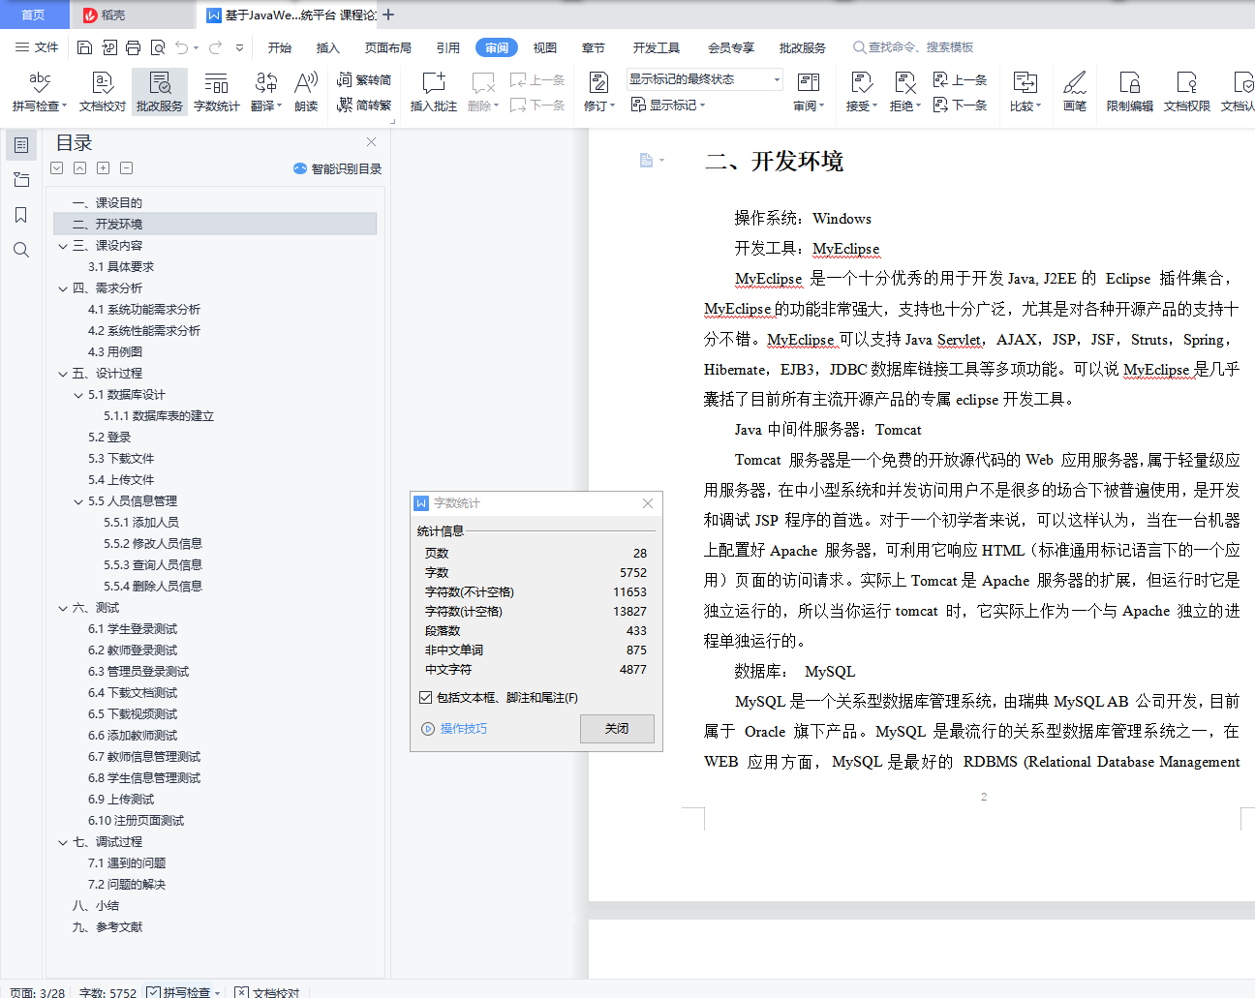Click the 批改服务 ribbon button
The image size is (1255, 998).
tap(160, 92)
